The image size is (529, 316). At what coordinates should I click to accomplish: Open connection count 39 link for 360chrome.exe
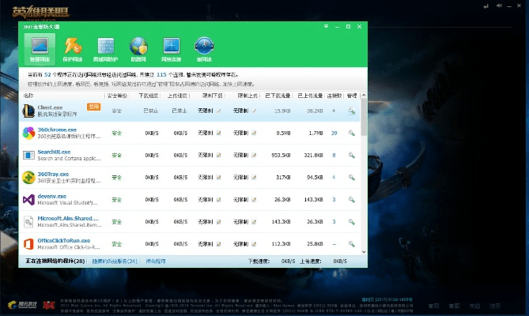point(334,134)
